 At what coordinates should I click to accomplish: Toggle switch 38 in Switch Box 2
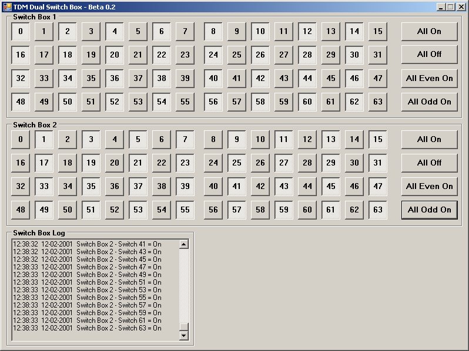point(162,187)
